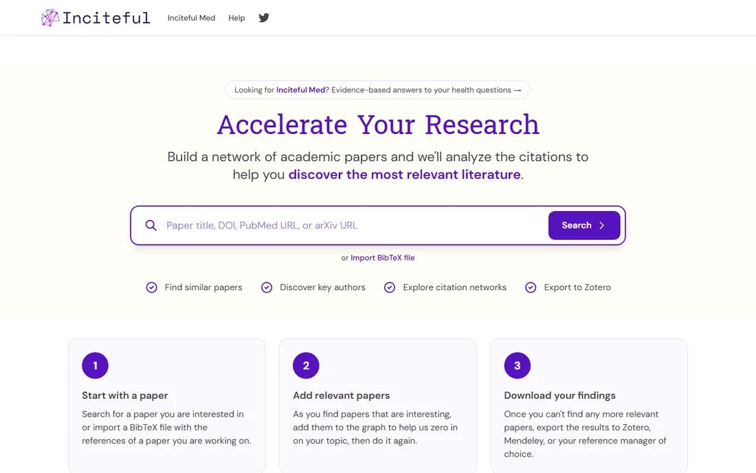Open the Looking for Inciteful Med banner
The image size is (756, 473).
click(378, 89)
